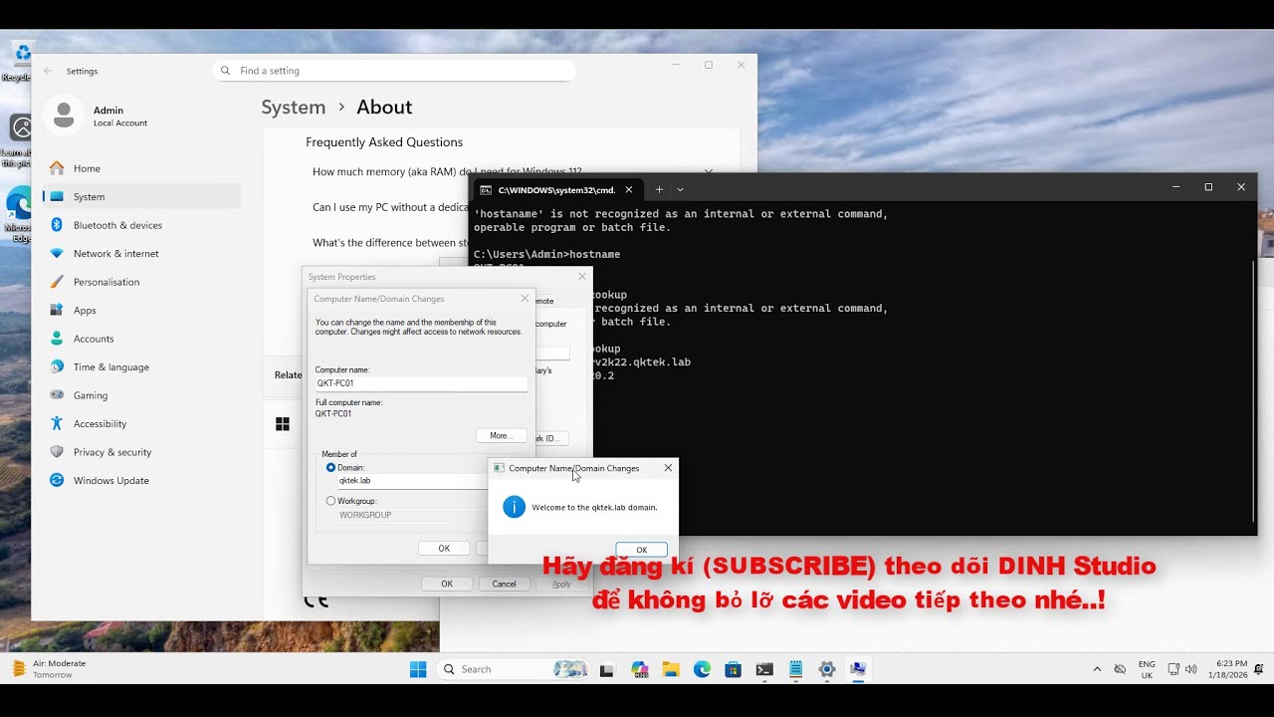Add a new terminal tab

coord(658,189)
